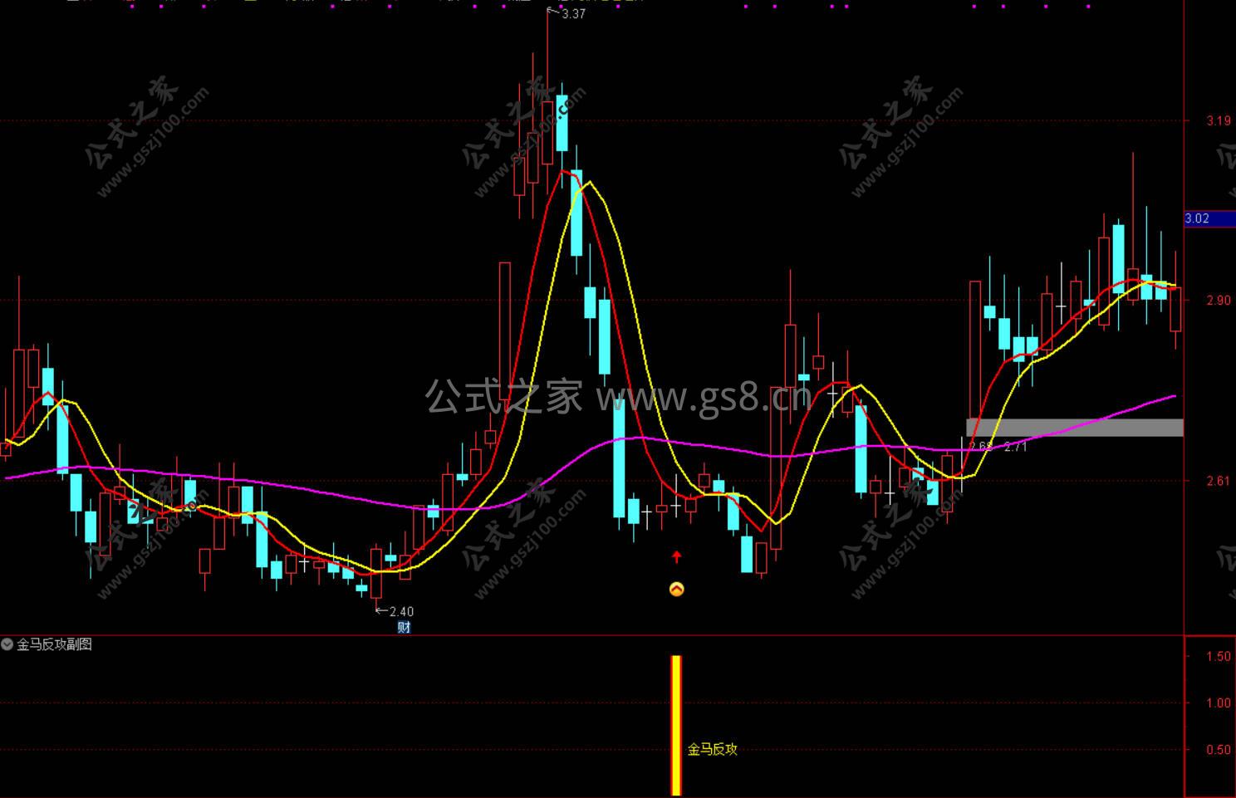Click the 1.50 sub-chart axis value

[1219, 656]
